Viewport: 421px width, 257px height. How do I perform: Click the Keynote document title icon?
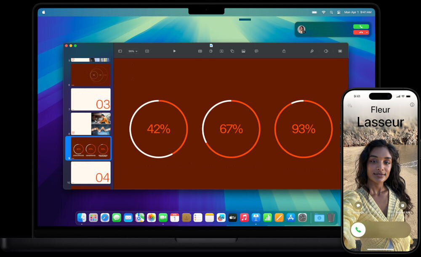point(211,45)
